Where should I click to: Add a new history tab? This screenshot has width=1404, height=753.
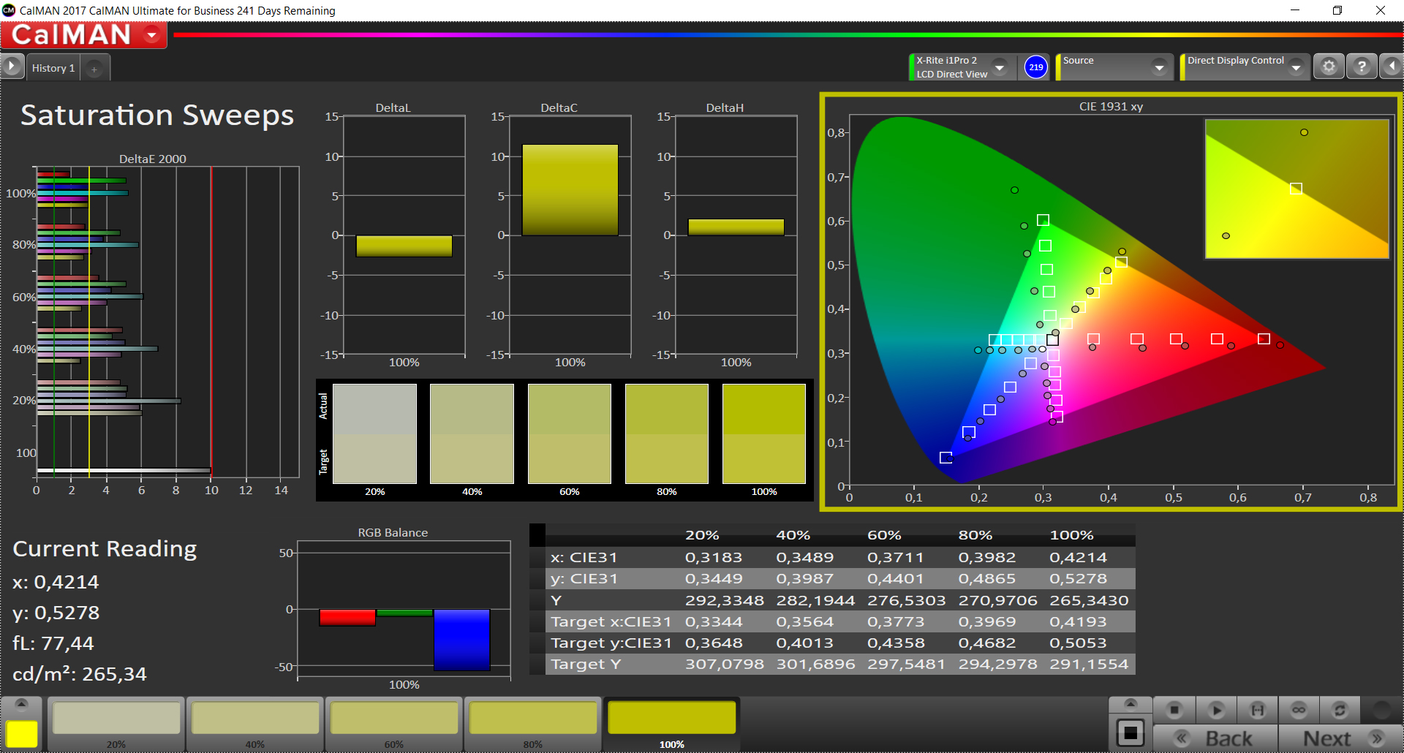[x=94, y=69]
